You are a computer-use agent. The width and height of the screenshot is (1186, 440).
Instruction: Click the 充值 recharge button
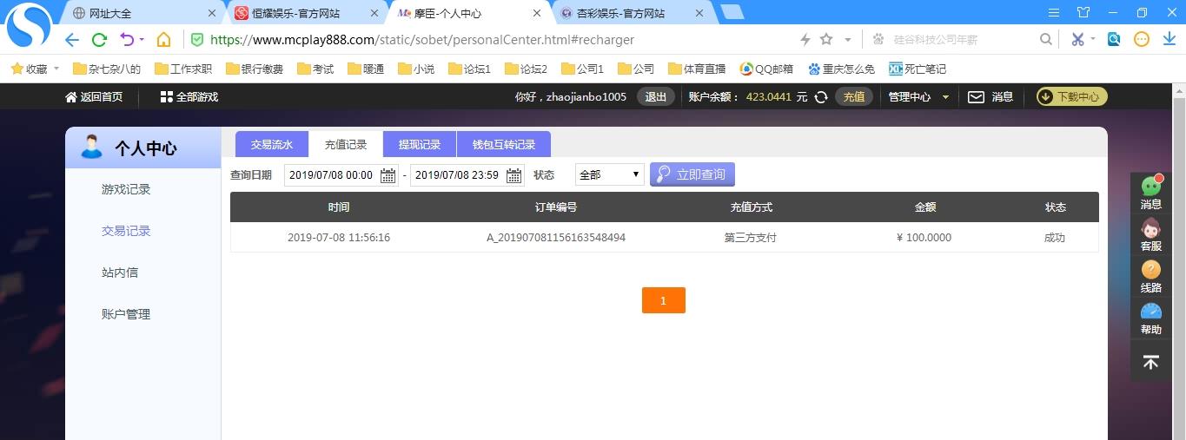tap(854, 97)
